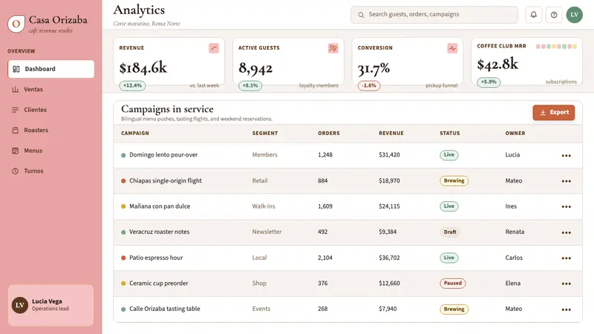Screen dimensions: 594x334
Task: Click the magnifier icon in search
Action: click(x=361, y=15)
